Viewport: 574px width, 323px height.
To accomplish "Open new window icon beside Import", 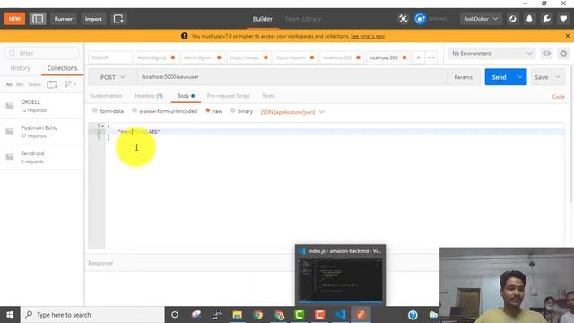I will (118, 19).
